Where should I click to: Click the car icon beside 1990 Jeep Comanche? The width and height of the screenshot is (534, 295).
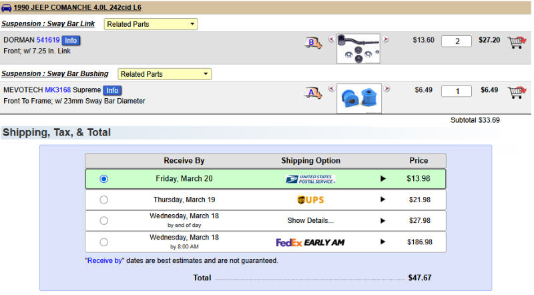coord(7,9)
